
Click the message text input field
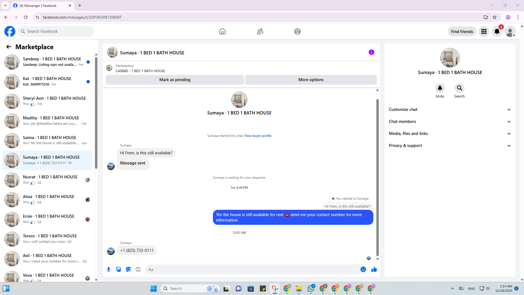point(252,269)
